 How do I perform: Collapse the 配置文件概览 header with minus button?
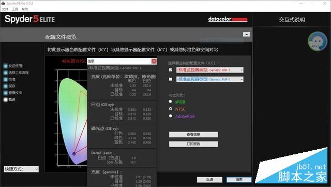246,34
